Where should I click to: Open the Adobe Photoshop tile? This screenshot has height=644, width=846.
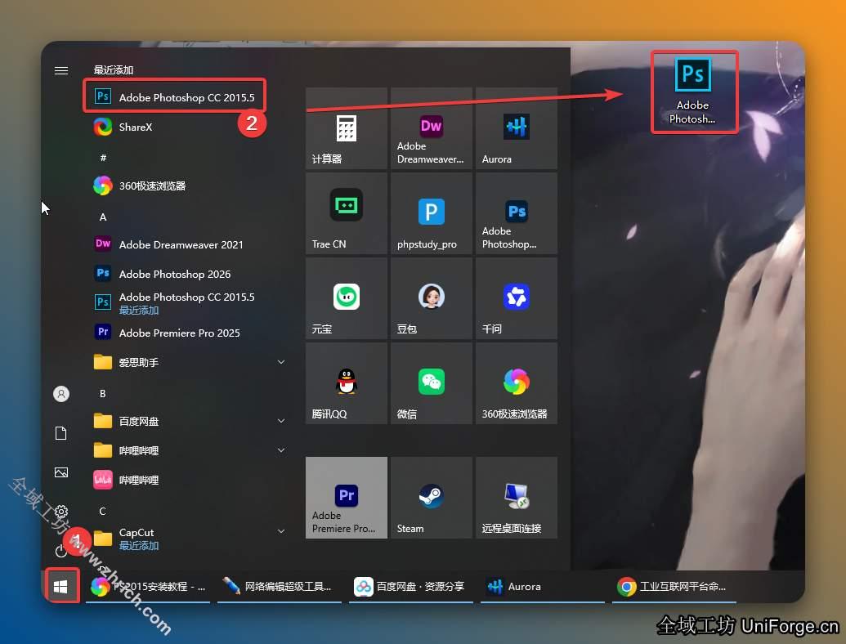pos(517,213)
